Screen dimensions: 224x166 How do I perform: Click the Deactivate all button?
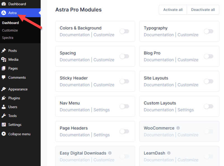[203, 10]
